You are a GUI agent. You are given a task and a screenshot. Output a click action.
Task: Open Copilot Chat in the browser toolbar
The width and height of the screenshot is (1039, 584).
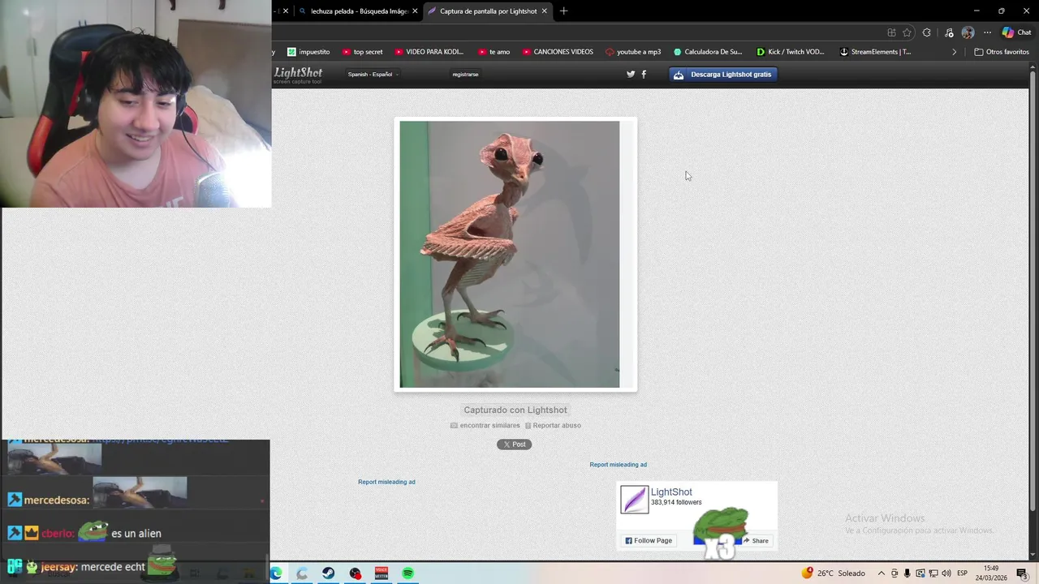coord(1016,32)
